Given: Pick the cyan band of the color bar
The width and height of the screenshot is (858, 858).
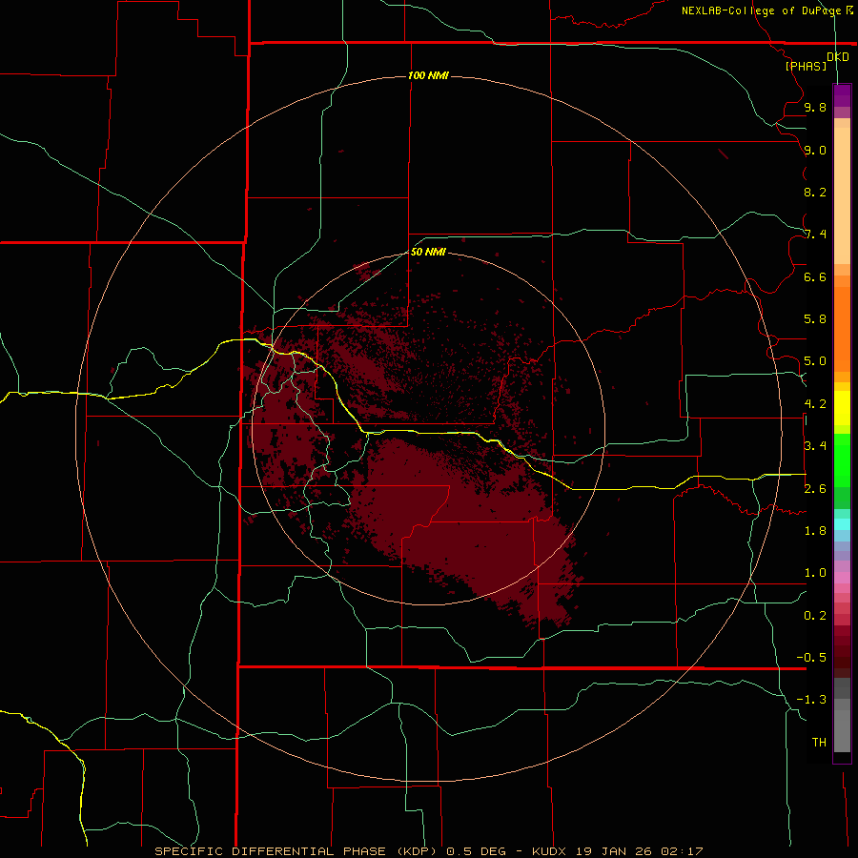Looking at the screenshot, I should [x=842, y=524].
